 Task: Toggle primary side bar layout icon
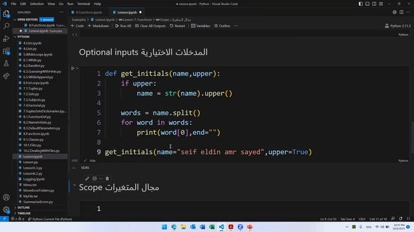click(360, 4)
